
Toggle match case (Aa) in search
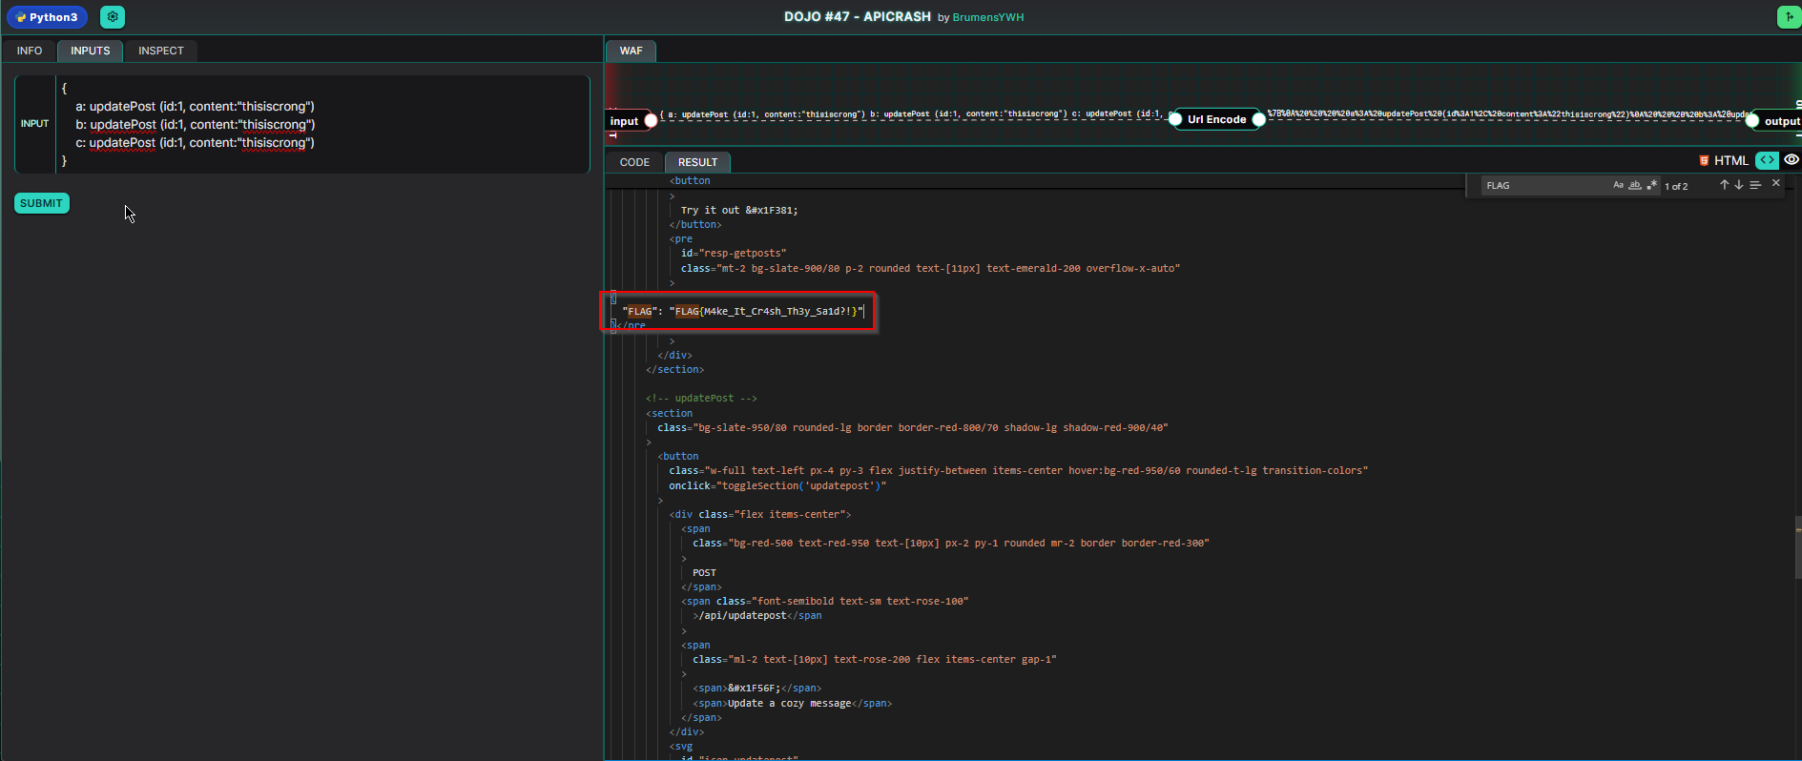coord(1618,185)
